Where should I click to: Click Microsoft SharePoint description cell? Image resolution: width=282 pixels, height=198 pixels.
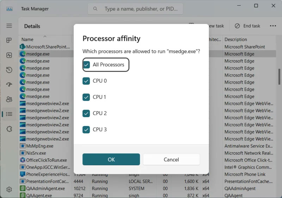pos(245,47)
